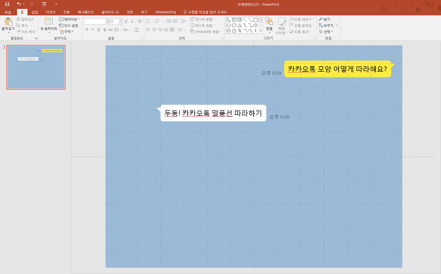
Task: Decrease list indent level
Action: 168,21
